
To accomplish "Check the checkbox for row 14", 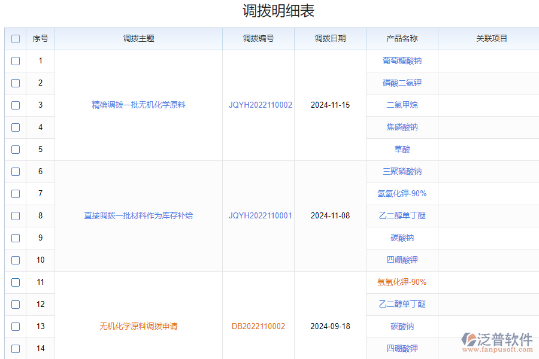I will coord(16,348).
